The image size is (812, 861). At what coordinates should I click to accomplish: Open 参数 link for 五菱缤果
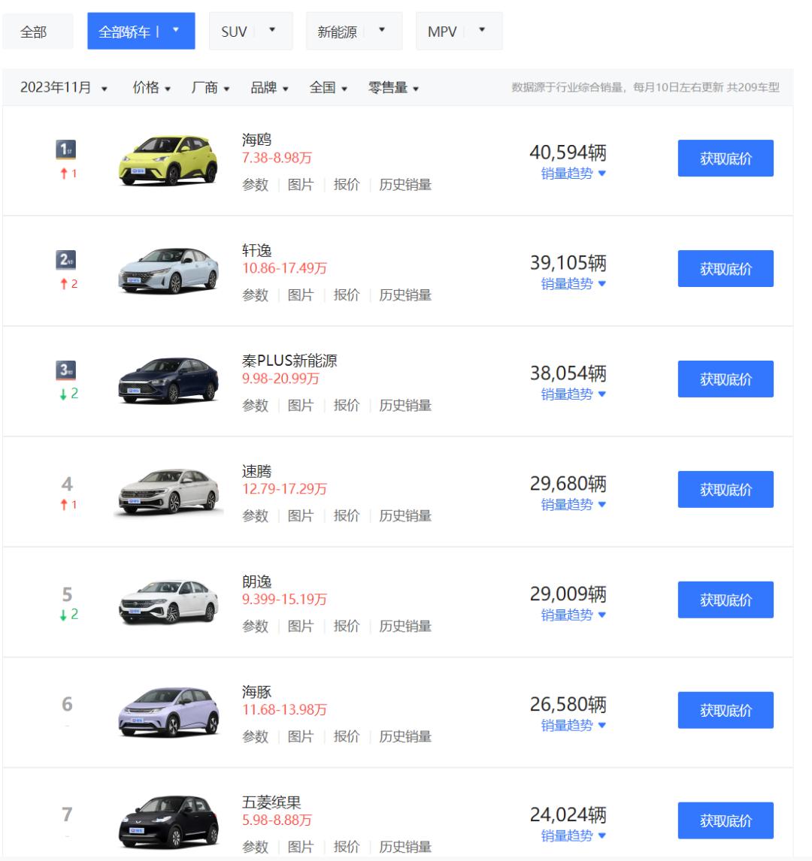tap(255, 847)
